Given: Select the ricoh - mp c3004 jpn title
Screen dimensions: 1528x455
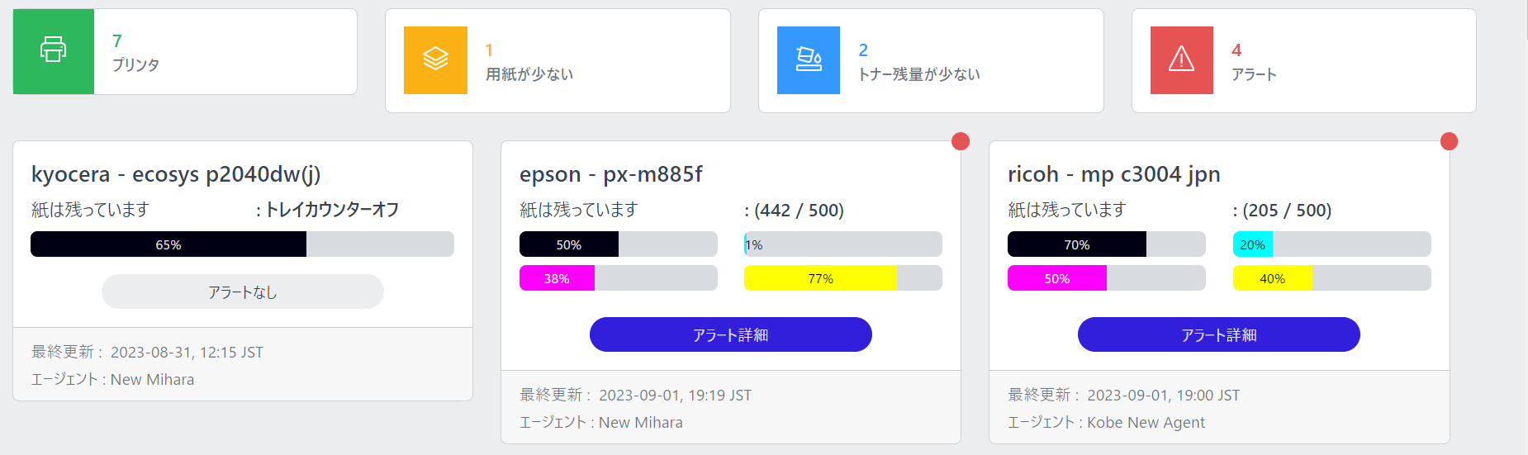Looking at the screenshot, I should pos(1114,174).
